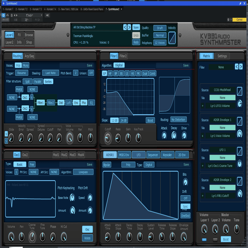Viewport: 248px width, 248px height.
Task: Click the filter Cutoff knob
Action: (x=108, y=138)
